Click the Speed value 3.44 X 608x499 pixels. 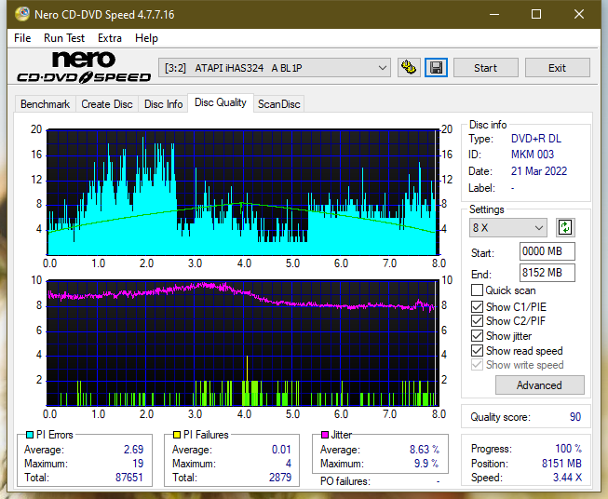(x=567, y=478)
